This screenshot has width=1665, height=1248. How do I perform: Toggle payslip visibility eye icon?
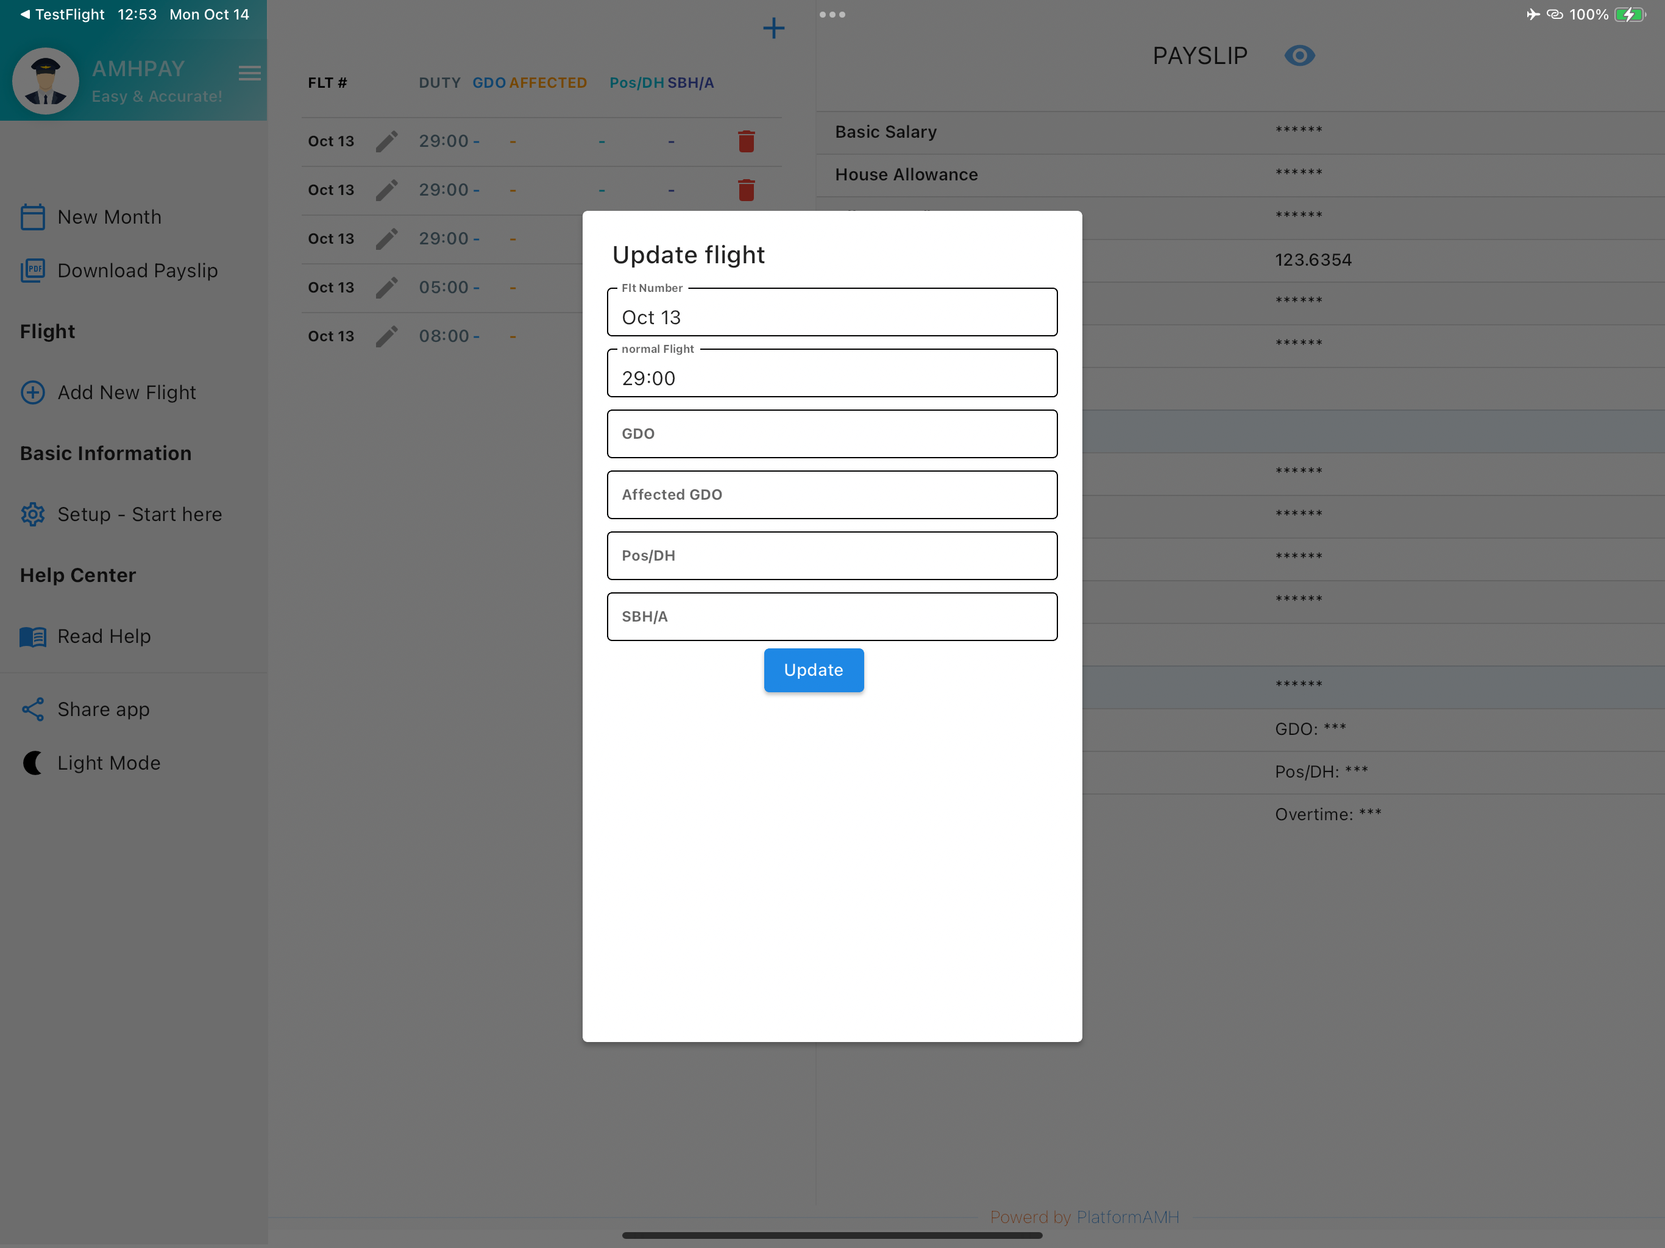pos(1299,55)
